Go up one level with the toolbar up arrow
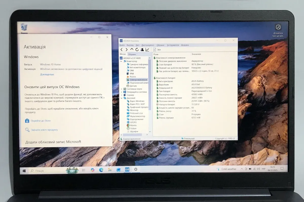 point(132,49)
